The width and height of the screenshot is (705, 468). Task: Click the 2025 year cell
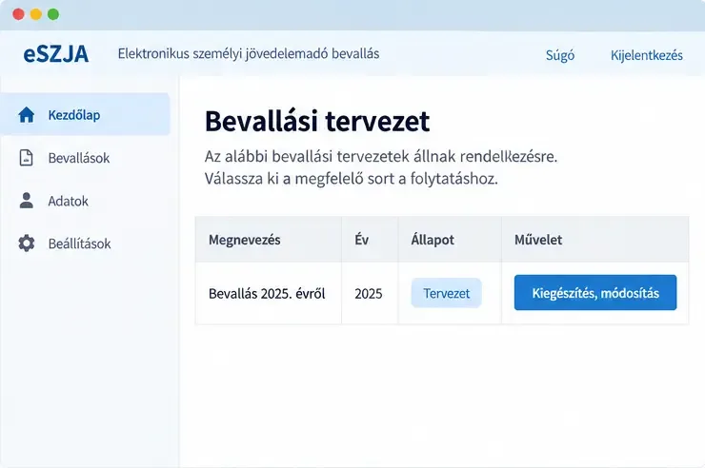point(369,294)
